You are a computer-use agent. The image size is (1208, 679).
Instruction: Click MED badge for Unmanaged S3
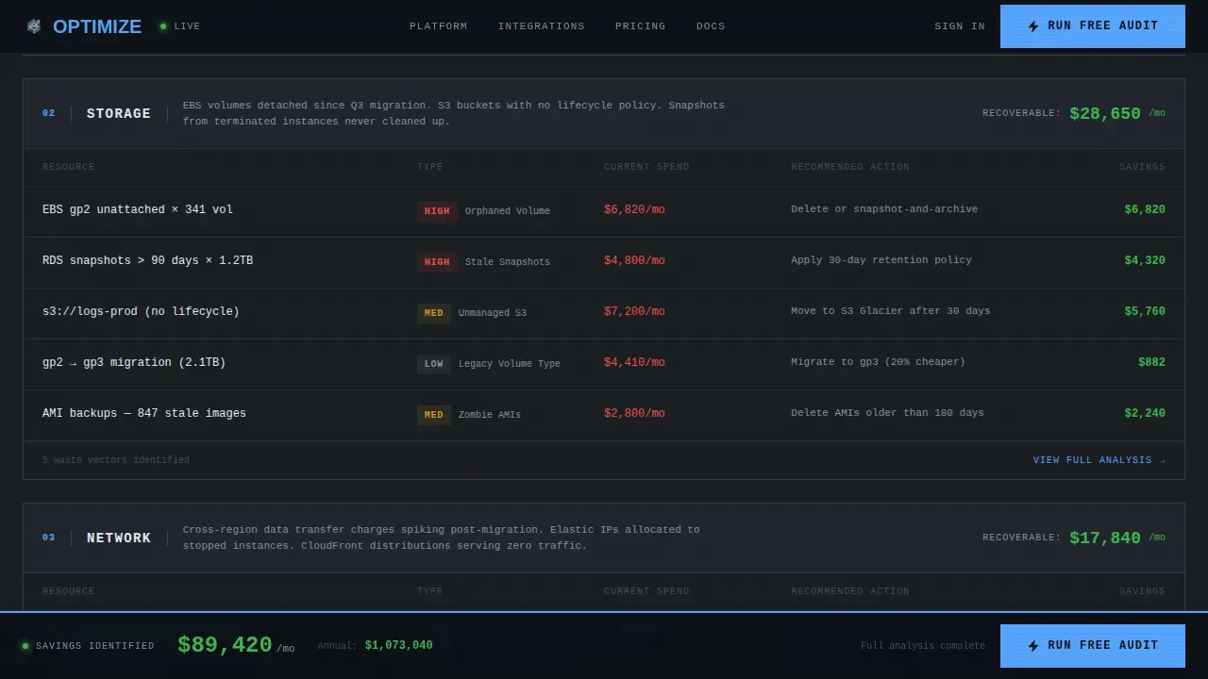(434, 313)
